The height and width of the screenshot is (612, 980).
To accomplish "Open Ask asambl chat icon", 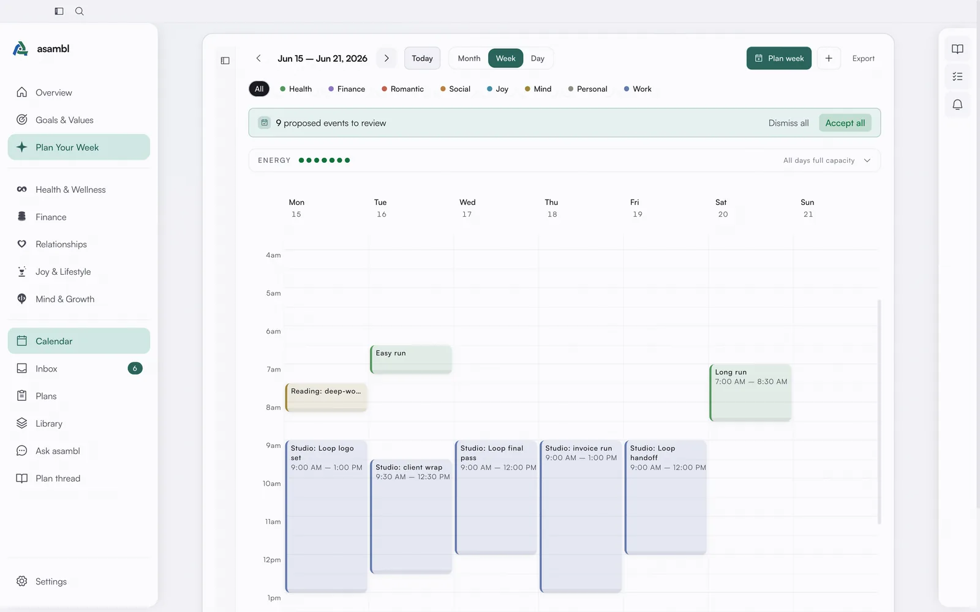I will (x=22, y=451).
